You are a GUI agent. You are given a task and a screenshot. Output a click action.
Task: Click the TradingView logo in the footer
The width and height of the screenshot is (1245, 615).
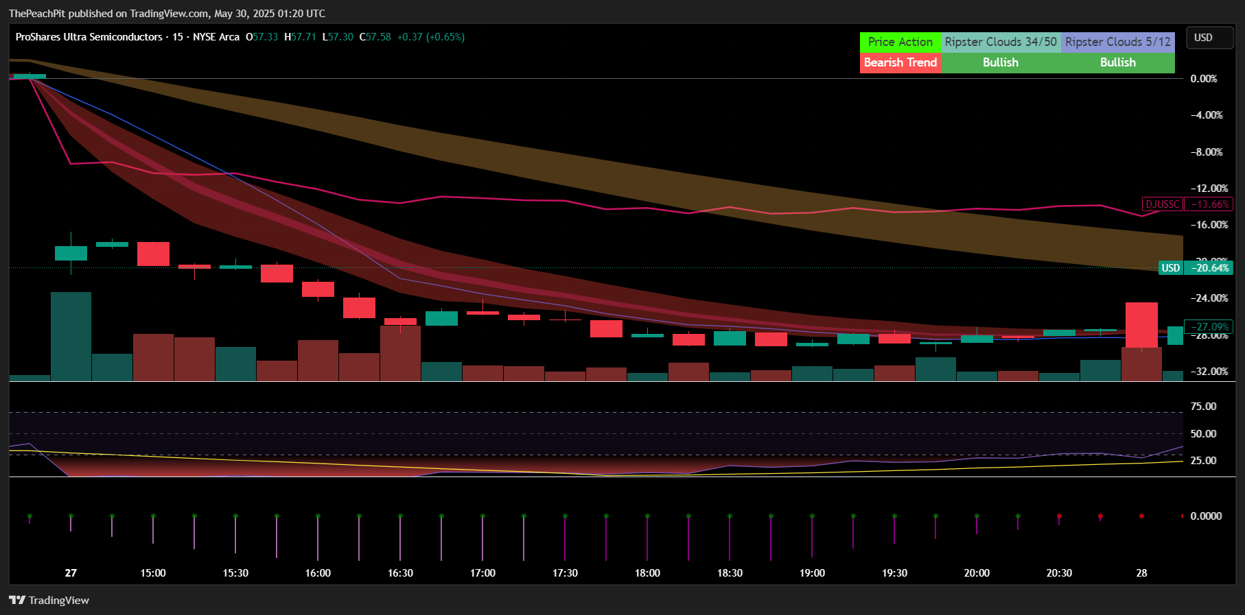coord(49,600)
